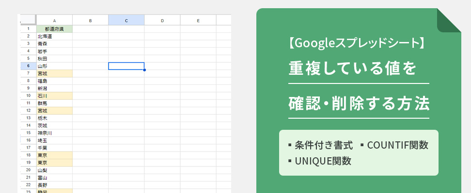Select row 7 via its row number

click(x=28, y=74)
